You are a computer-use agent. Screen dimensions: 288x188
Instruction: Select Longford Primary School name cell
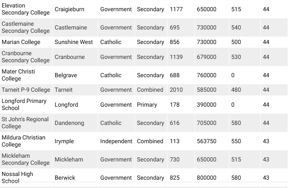[x=24, y=105]
